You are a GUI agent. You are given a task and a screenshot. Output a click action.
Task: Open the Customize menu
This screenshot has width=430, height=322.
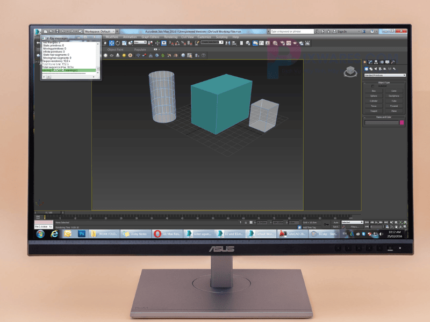204,37
